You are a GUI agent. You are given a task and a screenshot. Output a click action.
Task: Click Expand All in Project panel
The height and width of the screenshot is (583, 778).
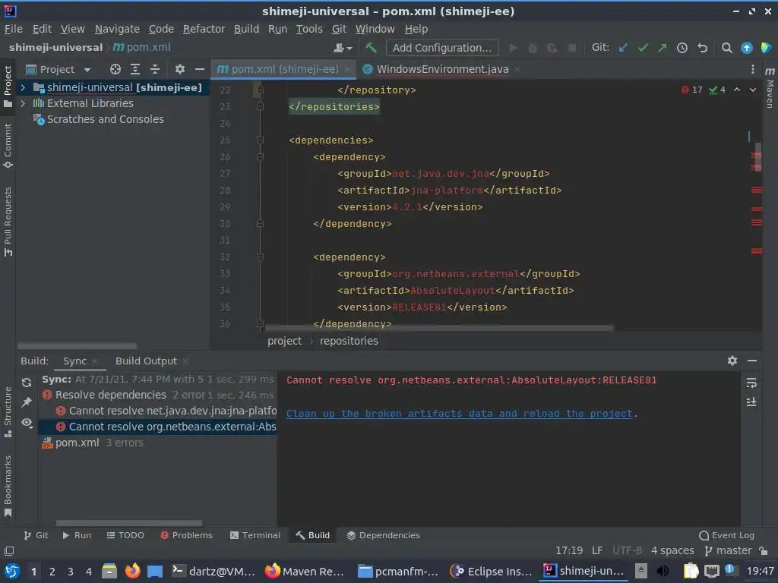point(135,69)
